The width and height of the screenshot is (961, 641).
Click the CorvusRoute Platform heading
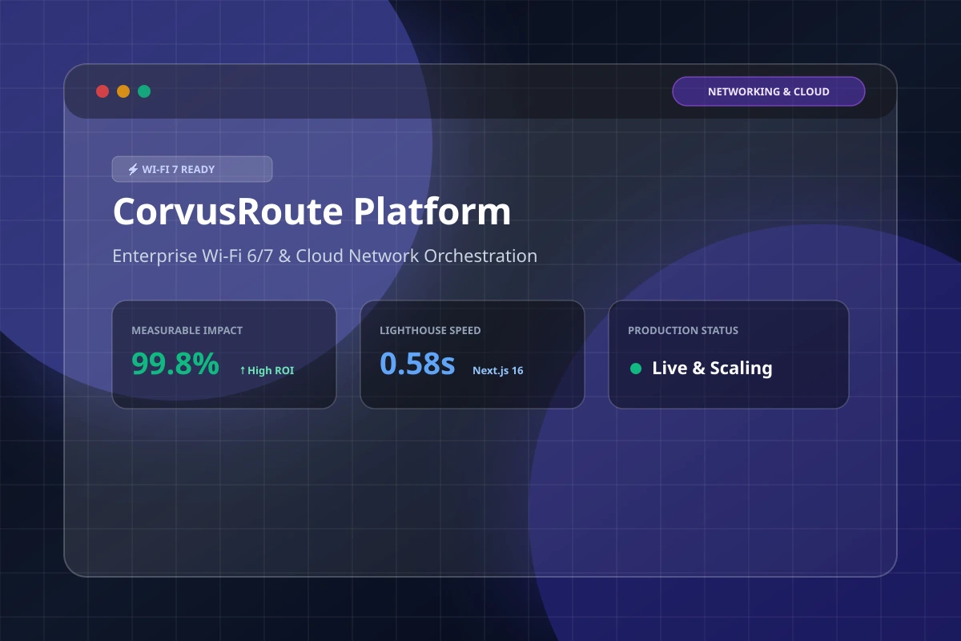tap(312, 212)
